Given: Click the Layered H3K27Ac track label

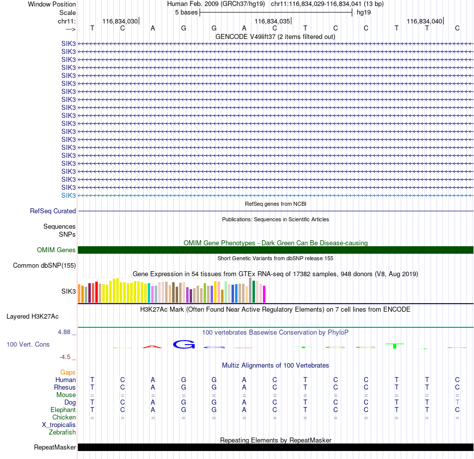Looking at the screenshot, I should pyautogui.click(x=32, y=317).
